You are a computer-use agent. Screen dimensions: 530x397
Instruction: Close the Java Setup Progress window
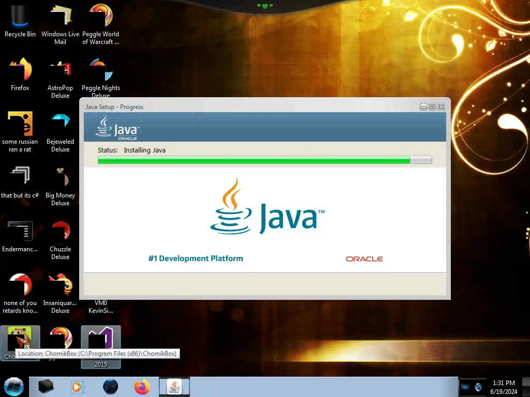pyautogui.click(x=441, y=106)
